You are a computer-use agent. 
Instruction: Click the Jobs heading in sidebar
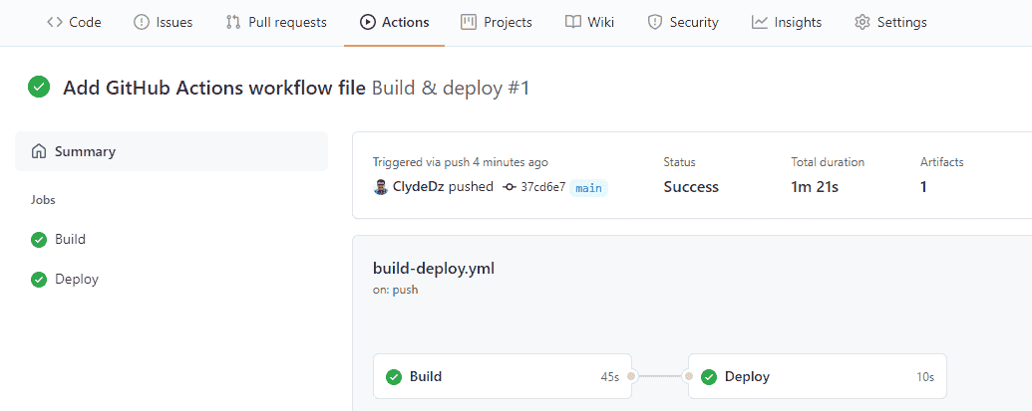point(43,200)
